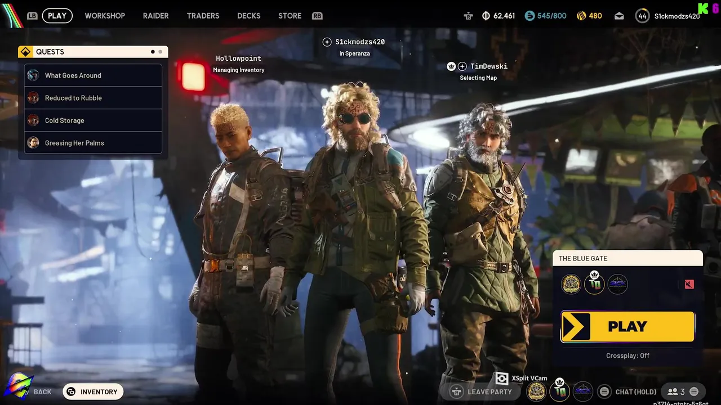Open the Cold Storage quest
The width and height of the screenshot is (721, 405).
tap(93, 120)
